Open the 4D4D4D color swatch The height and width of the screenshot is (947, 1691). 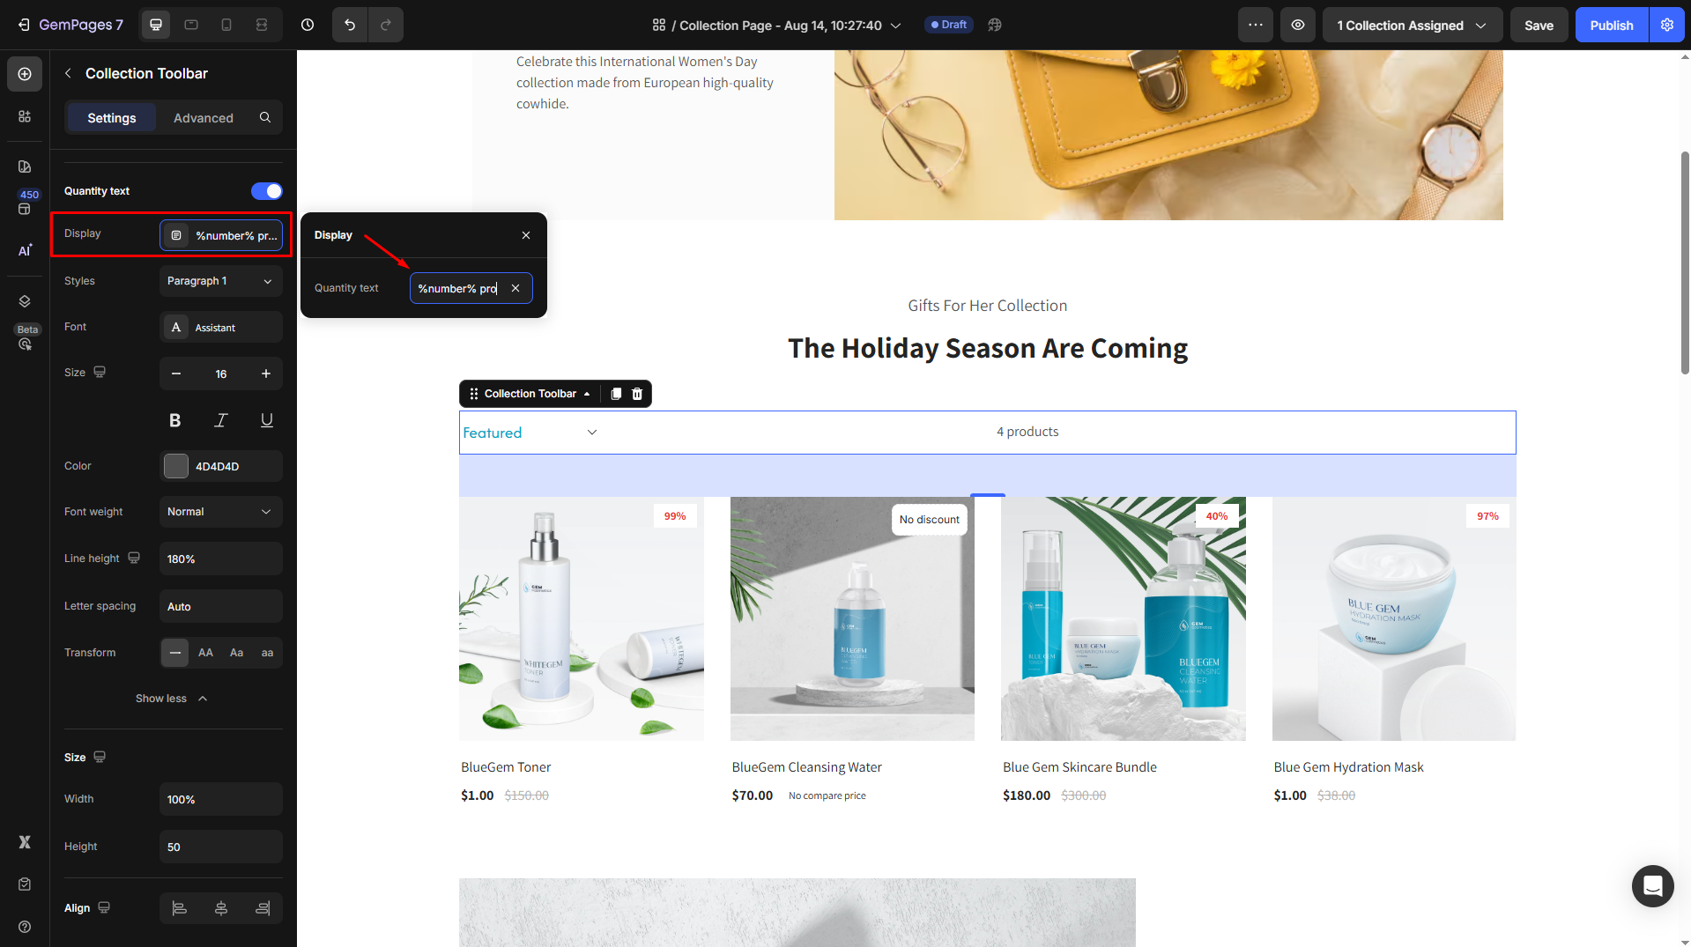tap(176, 466)
